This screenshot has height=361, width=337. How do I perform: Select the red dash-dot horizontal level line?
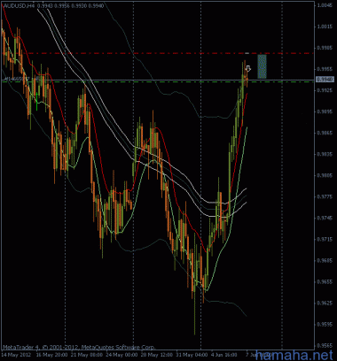tap(158, 54)
